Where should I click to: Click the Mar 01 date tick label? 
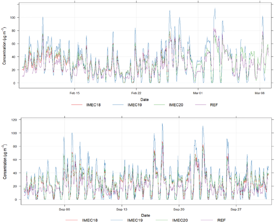pyautogui.click(x=198, y=93)
